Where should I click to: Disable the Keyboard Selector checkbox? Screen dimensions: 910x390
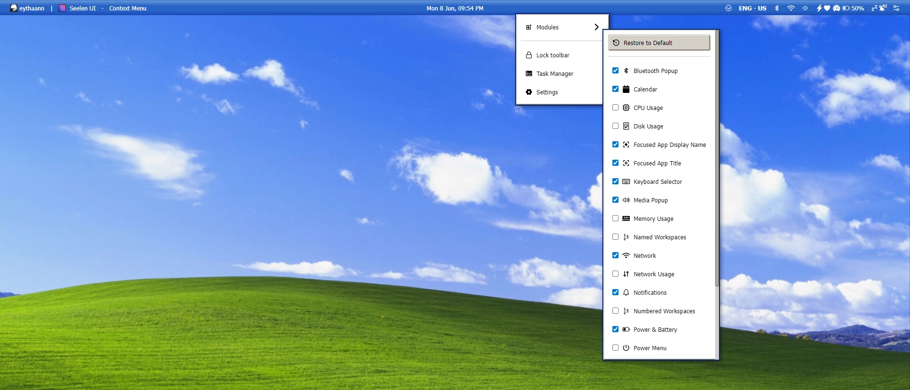point(615,181)
